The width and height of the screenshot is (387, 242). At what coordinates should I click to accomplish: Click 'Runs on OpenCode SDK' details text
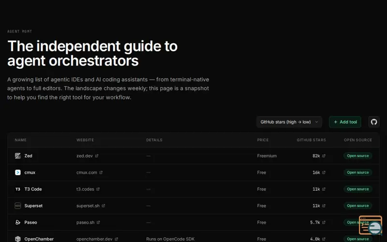(x=170, y=239)
